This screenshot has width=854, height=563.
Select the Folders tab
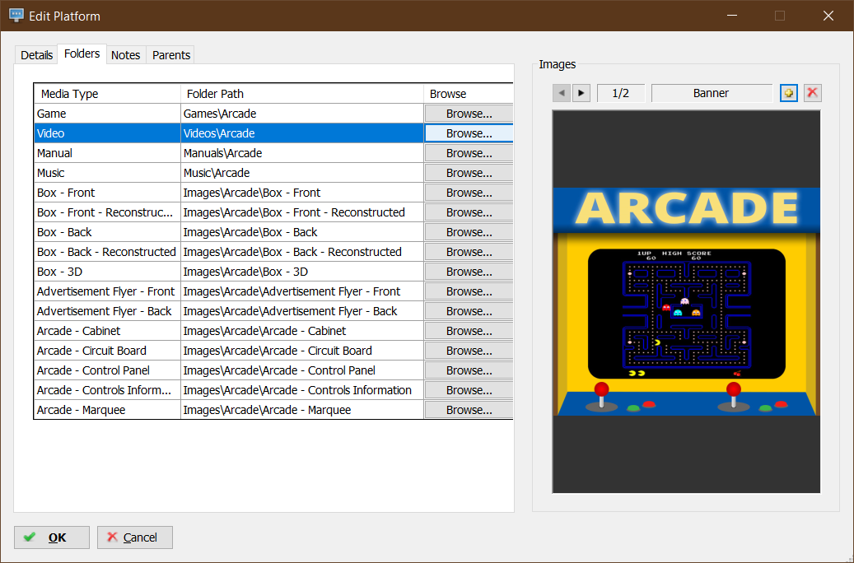point(82,54)
